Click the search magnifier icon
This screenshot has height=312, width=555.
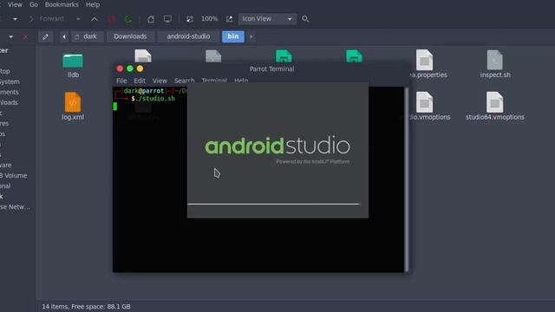(305, 19)
